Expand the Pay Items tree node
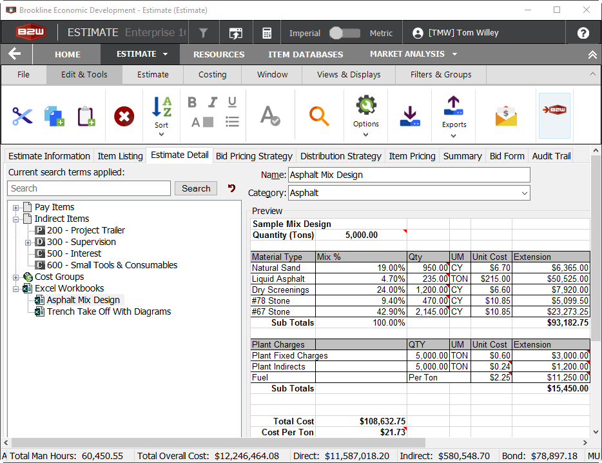The height and width of the screenshot is (463, 602). pyautogui.click(x=15, y=208)
